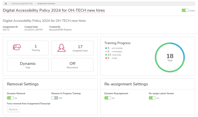Screen dimensions: 198x117
Task: Click the blue Not Started legend dot
Action: (x=106, y=48)
